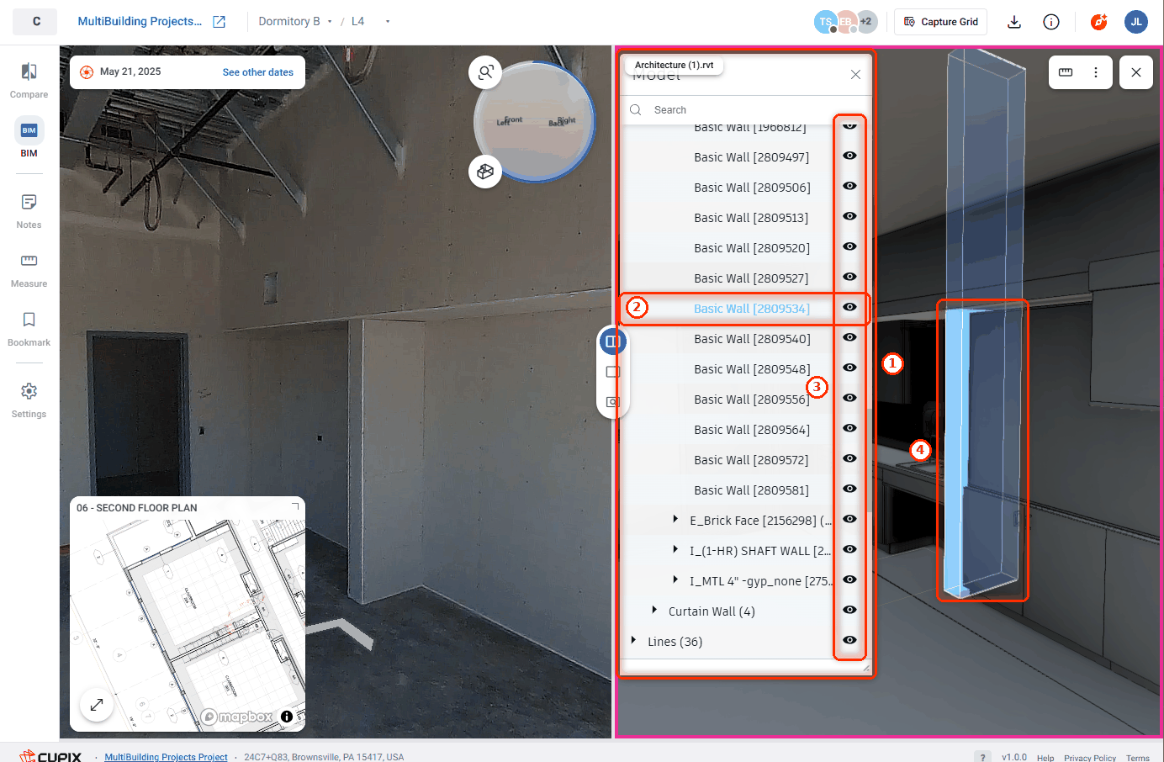Switch to the BIM sidebar tab
Viewport: 1164px width, 762px height.
(x=29, y=139)
